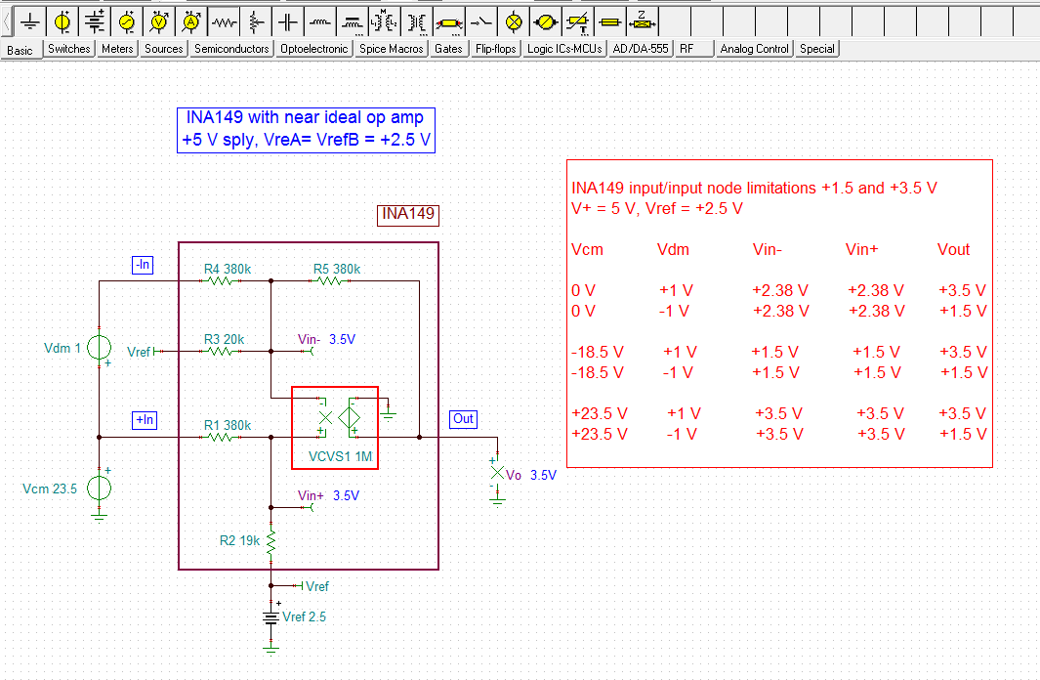The image size is (1040, 680).
Task: Click the Vin+ 3.5V pin label
Action: (x=328, y=496)
